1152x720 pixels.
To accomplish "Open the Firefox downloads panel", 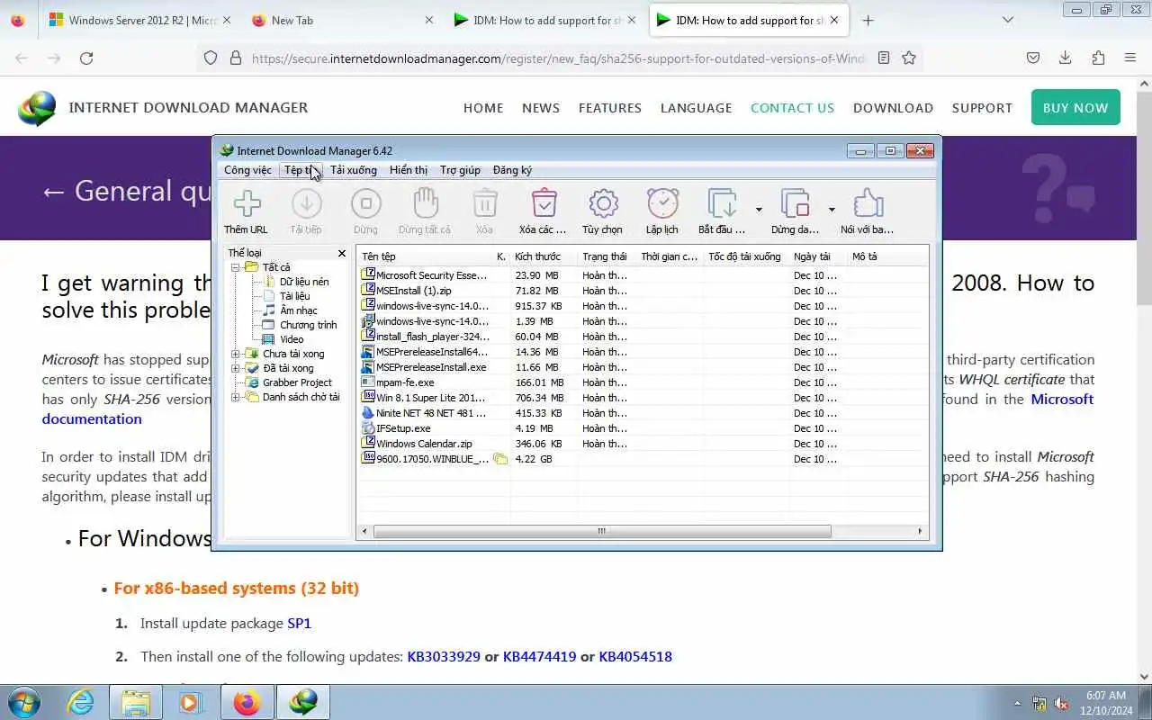I will point(1066,58).
